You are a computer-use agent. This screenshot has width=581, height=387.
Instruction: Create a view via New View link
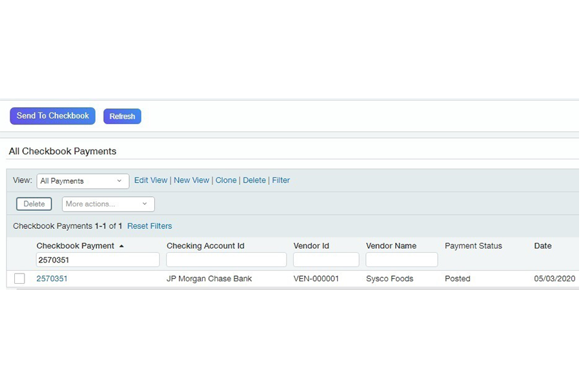pyautogui.click(x=191, y=181)
